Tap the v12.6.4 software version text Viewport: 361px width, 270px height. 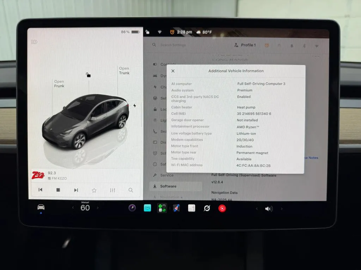217,182
